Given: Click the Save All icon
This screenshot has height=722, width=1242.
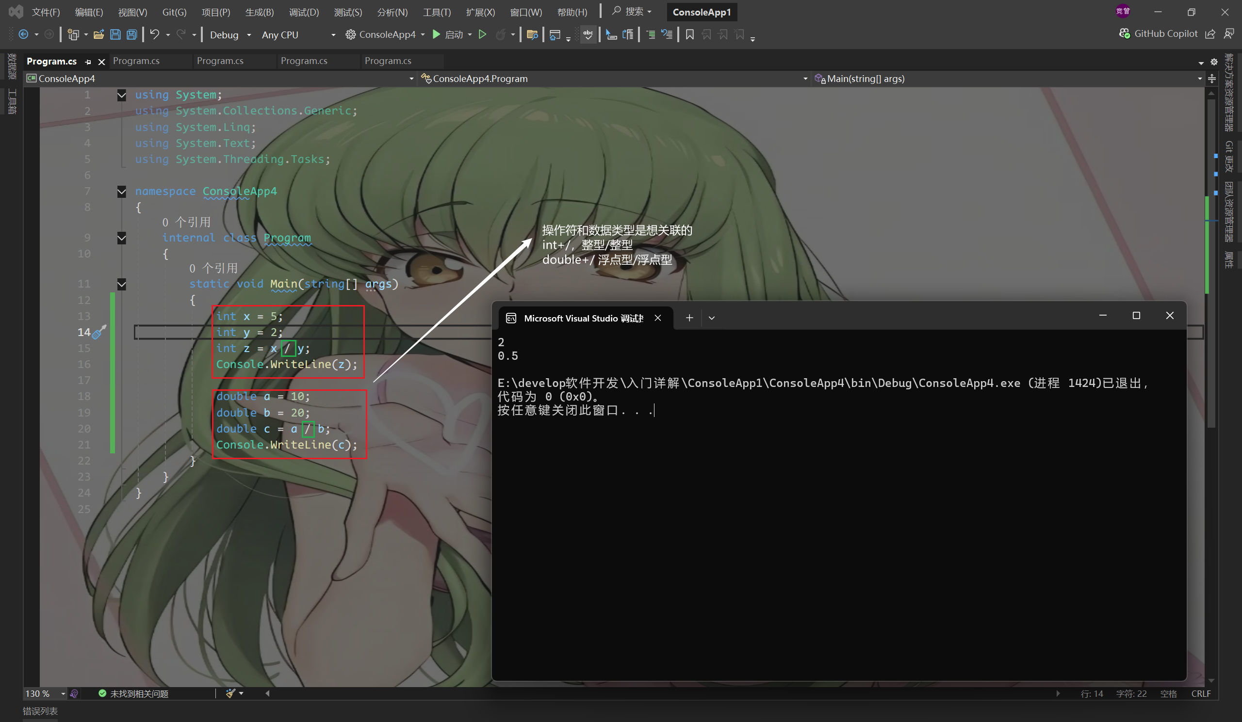Looking at the screenshot, I should (131, 34).
